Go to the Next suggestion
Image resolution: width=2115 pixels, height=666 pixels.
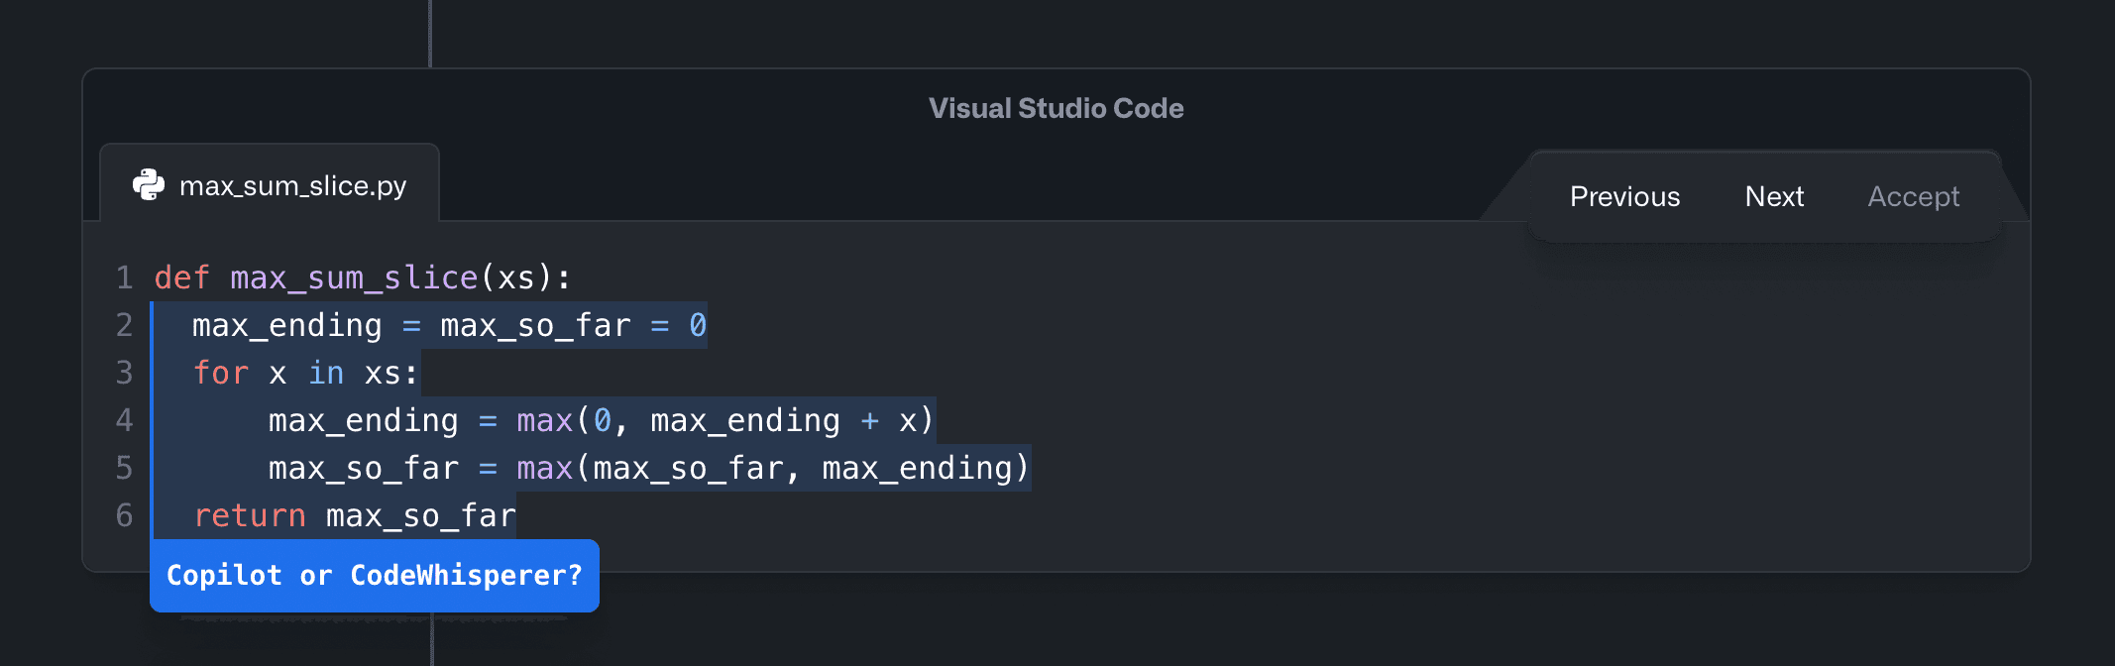point(1774,196)
